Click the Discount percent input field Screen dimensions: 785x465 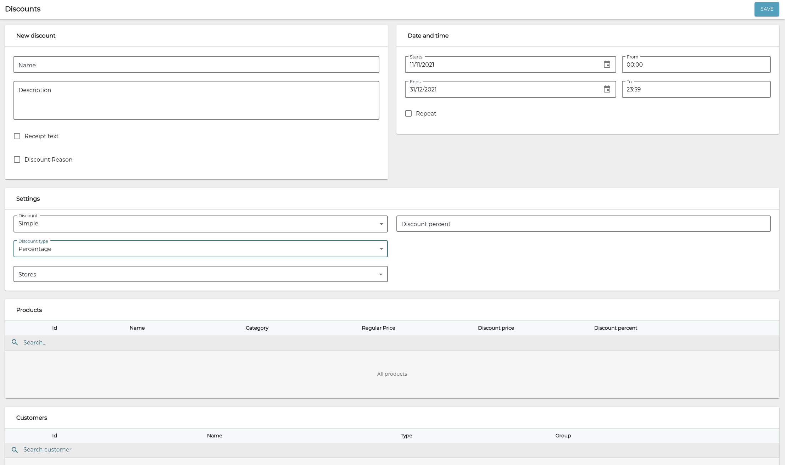point(583,224)
